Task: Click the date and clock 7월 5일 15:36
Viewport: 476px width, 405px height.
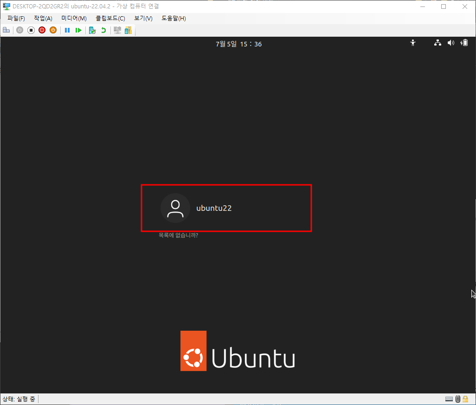Action: [x=238, y=44]
